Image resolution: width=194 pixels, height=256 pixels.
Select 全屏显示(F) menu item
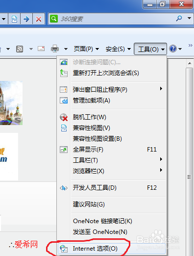pos(112,150)
